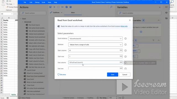The height and width of the screenshot is (99, 177).
Task: Open the View menu
Action: 50,2
